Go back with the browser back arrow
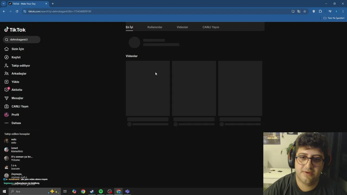Viewport: 347px width, 195px height. tap(4, 11)
